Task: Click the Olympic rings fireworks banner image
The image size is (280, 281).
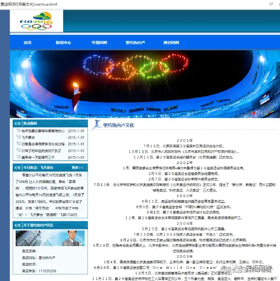Action: [x=145, y=84]
